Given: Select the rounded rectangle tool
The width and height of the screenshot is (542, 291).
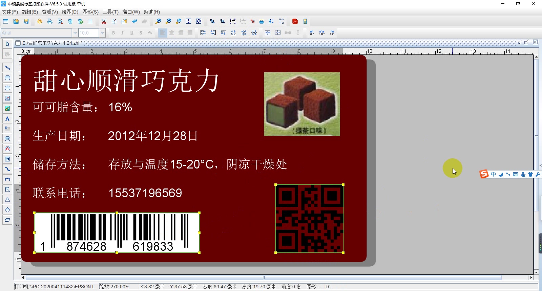Looking at the screenshot, I should [7, 78].
